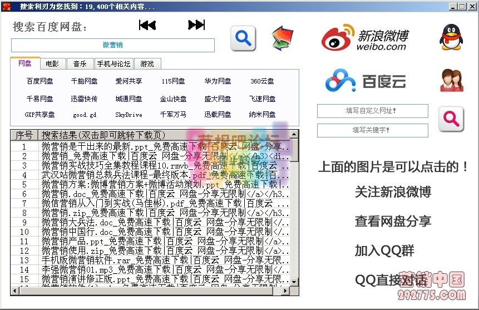Choose 飞速网盘 source
Viewport: 479px width, 310px height.
point(262,99)
